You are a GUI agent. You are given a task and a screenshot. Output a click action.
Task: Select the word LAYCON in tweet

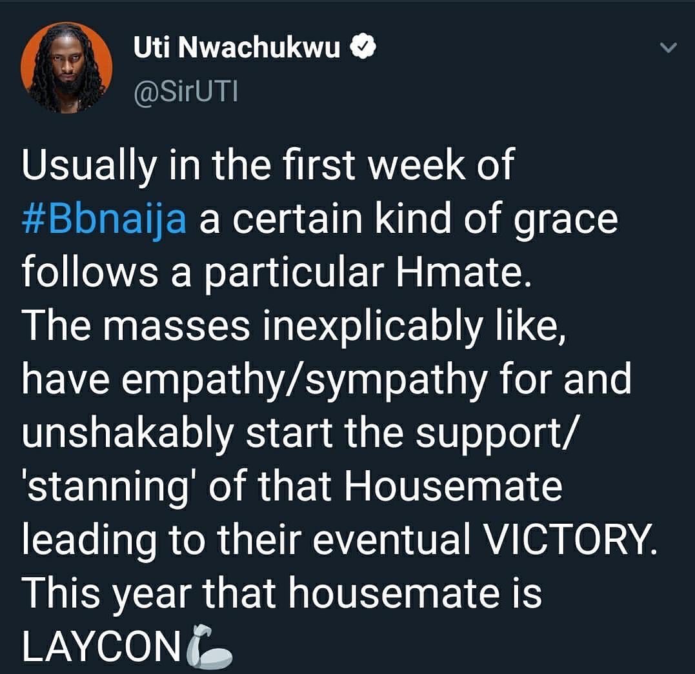pos(101,646)
